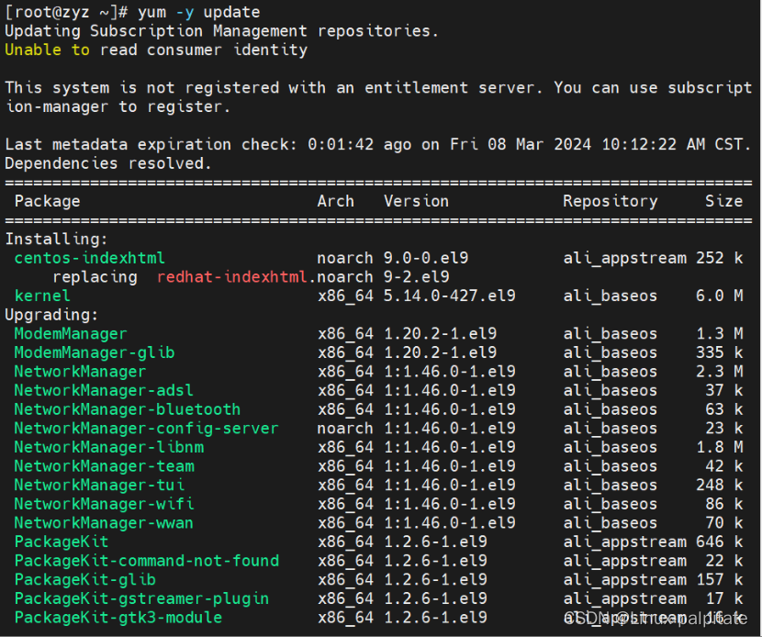Image resolution: width=762 pixels, height=637 pixels.
Task: Click the 1.3 M size of ModemManager
Action: tap(719, 334)
